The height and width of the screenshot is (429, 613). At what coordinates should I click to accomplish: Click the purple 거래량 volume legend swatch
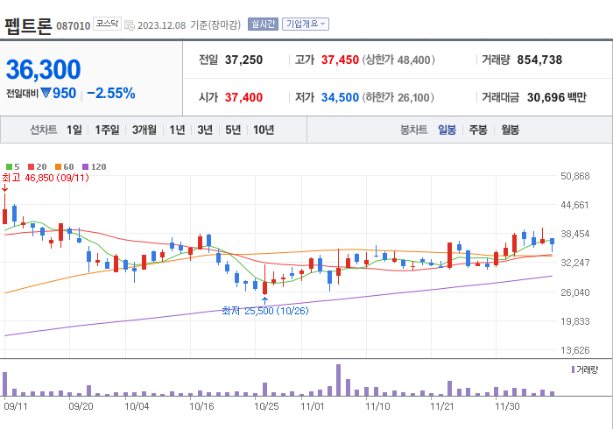coord(573,369)
